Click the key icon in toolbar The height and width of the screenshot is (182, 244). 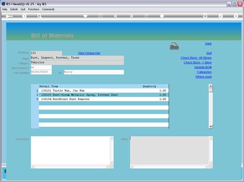pyautogui.click(x=9, y=16)
